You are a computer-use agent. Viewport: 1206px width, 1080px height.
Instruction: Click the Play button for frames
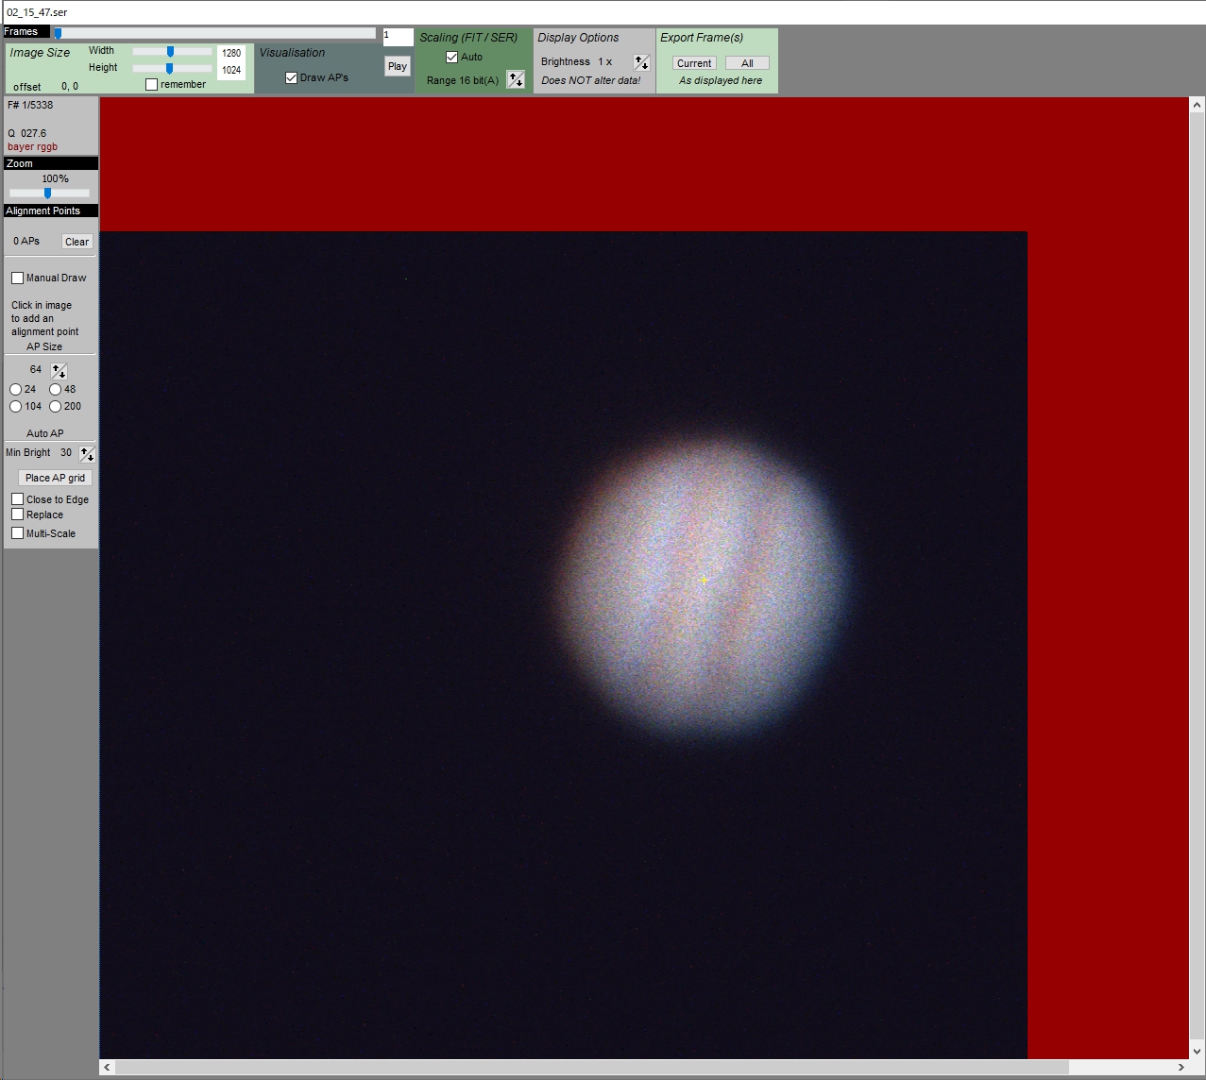pyautogui.click(x=398, y=66)
